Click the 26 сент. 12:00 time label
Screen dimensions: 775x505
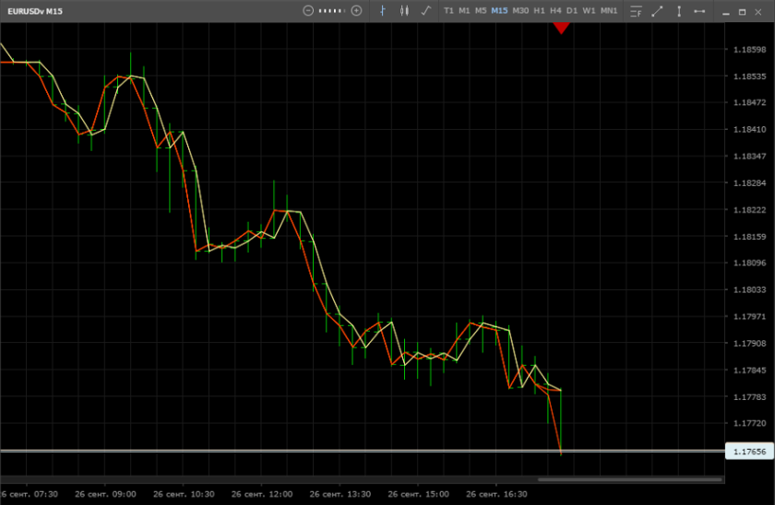point(262,494)
